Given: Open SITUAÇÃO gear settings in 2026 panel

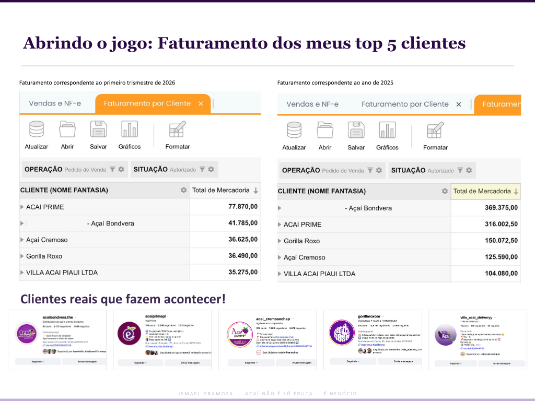Looking at the screenshot, I should pyautogui.click(x=211, y=170).
